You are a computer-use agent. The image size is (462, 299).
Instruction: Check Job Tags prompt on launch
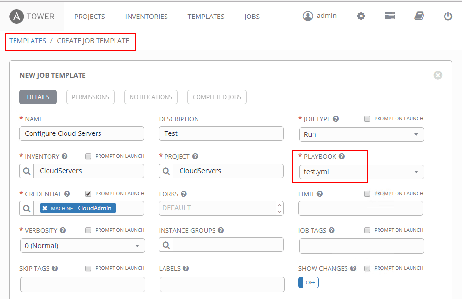(367, 230)
